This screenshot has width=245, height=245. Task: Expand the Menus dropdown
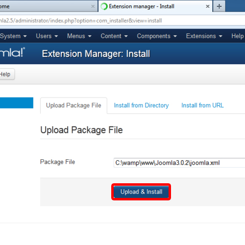pyautogui.click(x=79, y=36)
